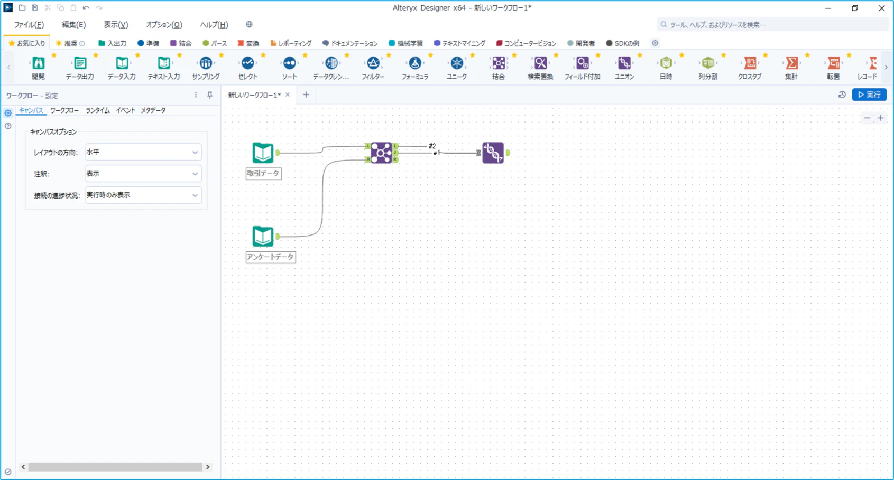894x480 pixels.
Task: Select the 取引データ input node on canvas
Action: (263, 153)
